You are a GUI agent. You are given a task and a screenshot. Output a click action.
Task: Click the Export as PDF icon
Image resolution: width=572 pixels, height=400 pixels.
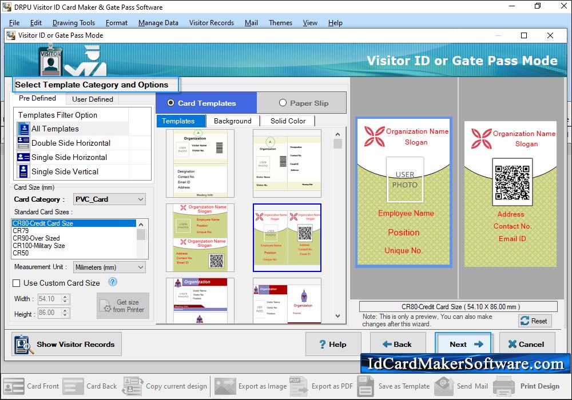(299, 386)
